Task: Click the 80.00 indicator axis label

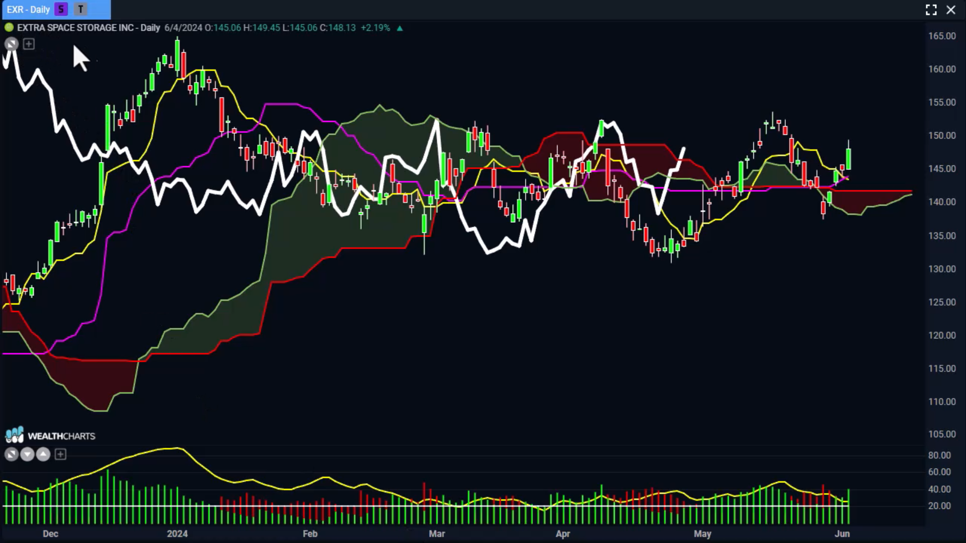Action: click(x=939, y=456)
